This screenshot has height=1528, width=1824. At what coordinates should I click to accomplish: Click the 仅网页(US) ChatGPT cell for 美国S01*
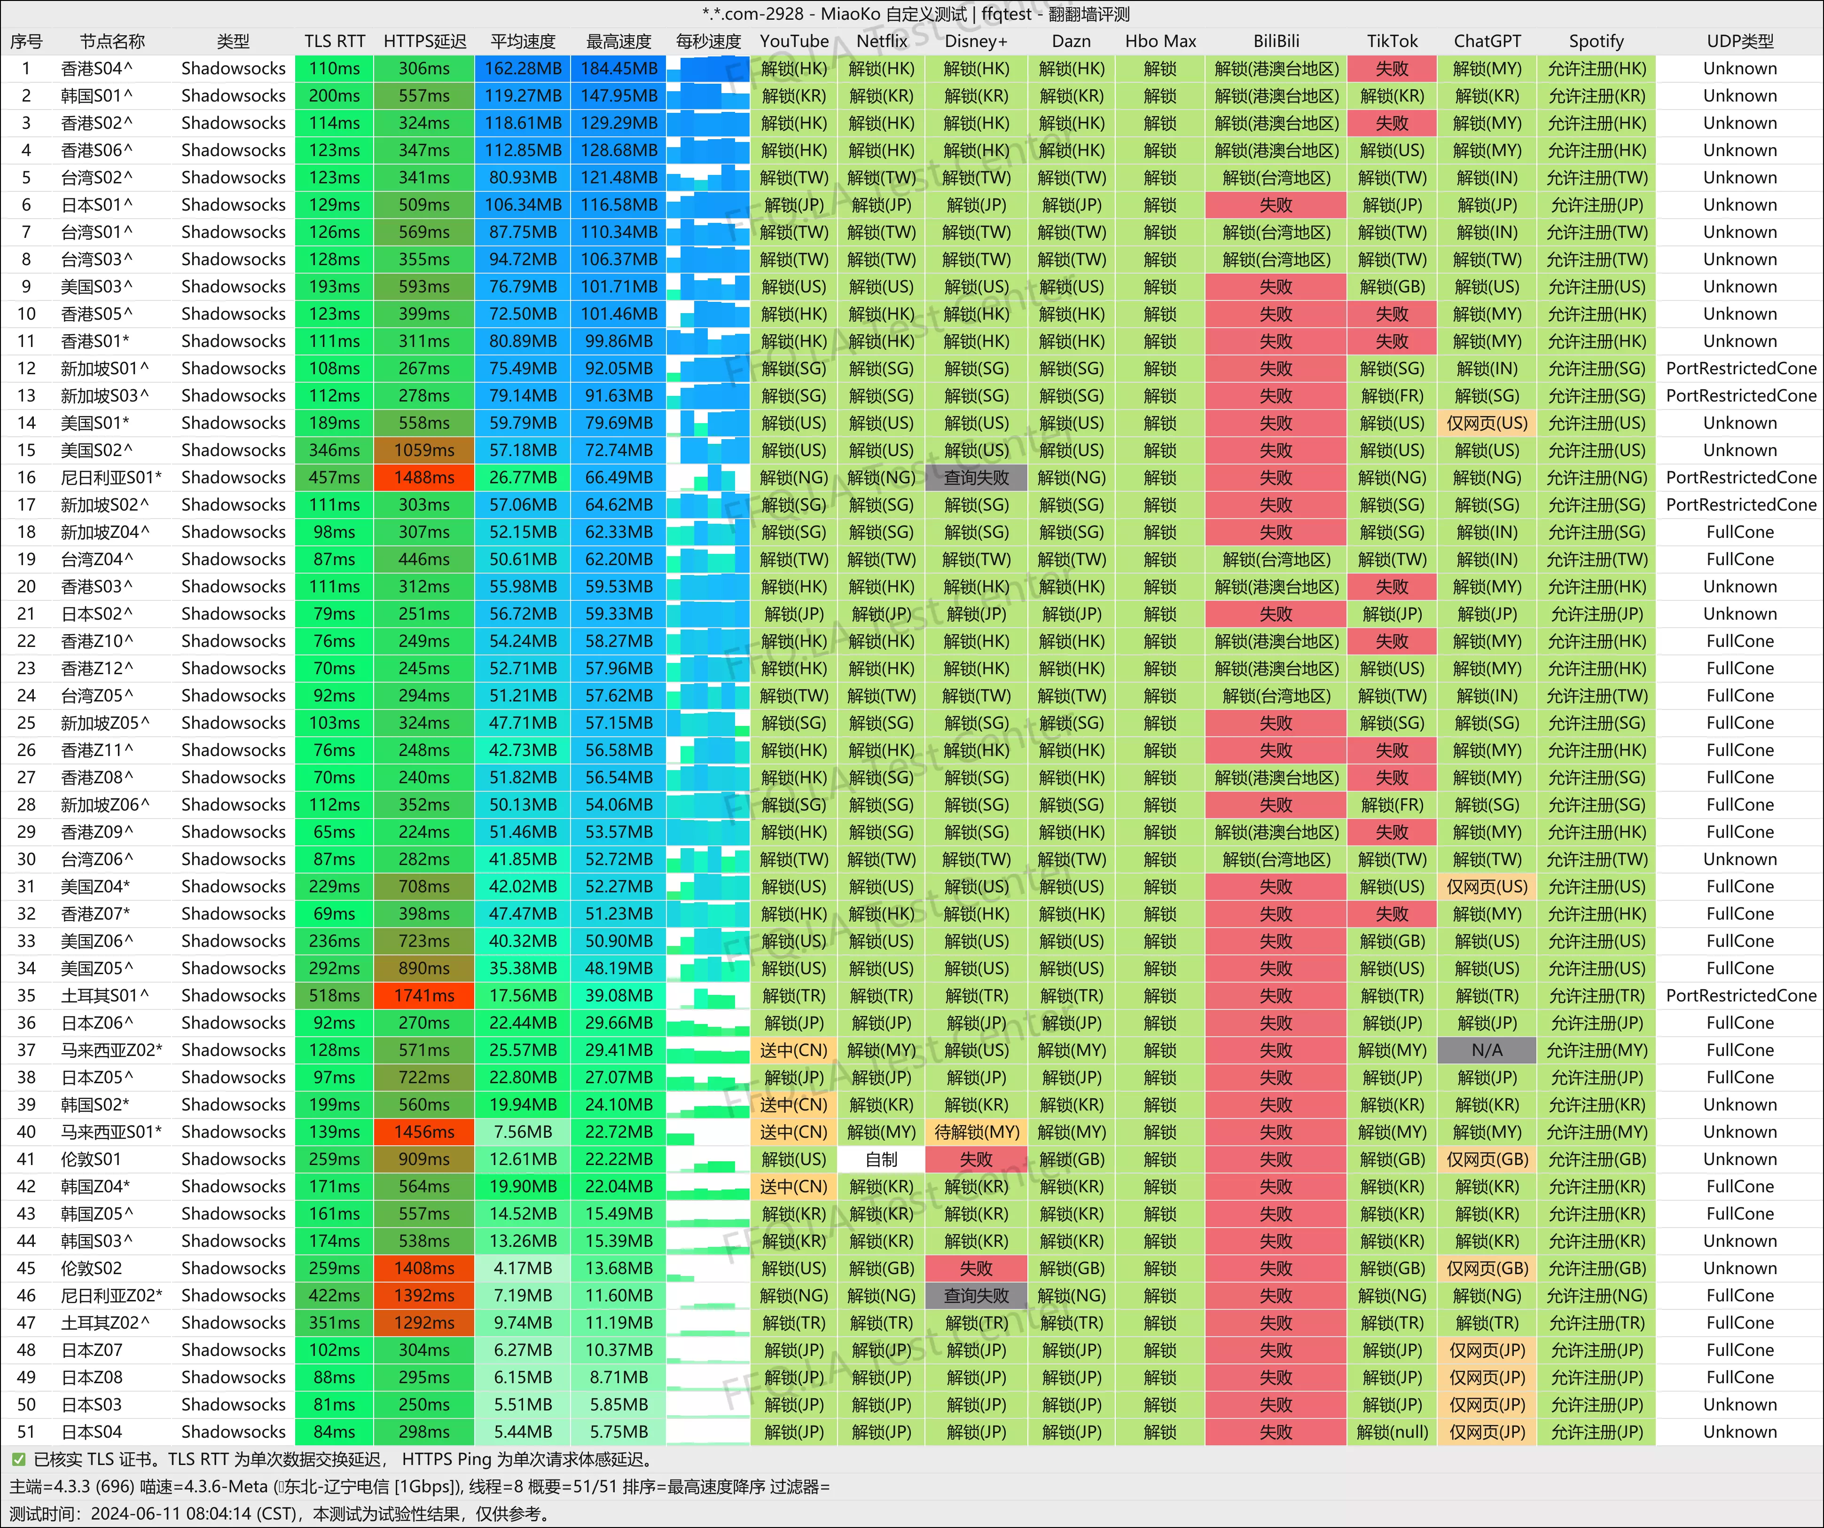(1486, 423)
